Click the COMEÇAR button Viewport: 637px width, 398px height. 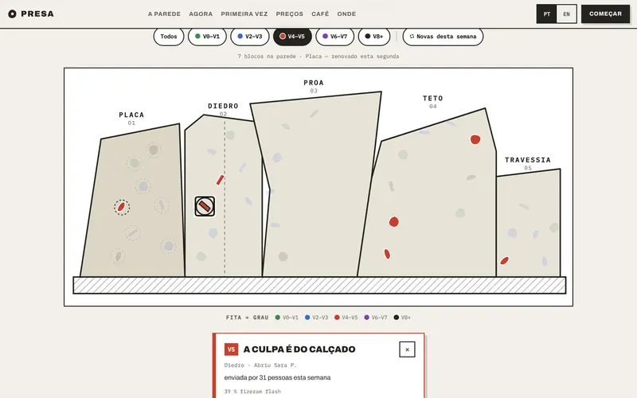605,14
